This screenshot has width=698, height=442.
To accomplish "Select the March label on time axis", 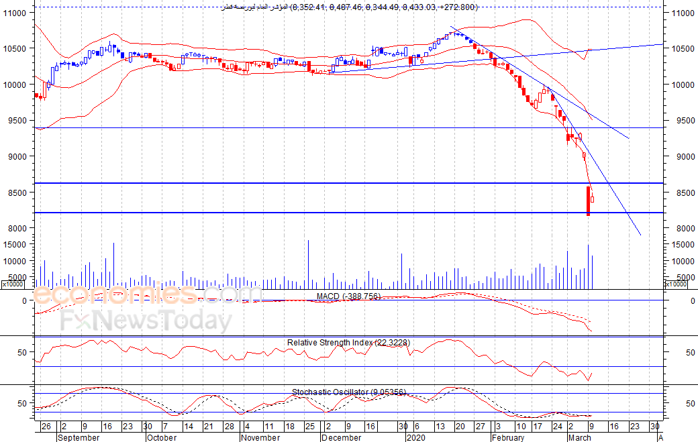I will 580,437.
